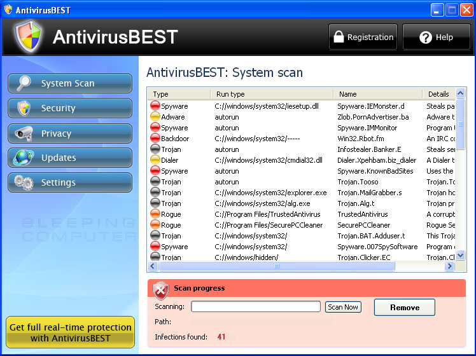Select the Spyware.IEMonster.d row
Screen dimensions: 476x356
(286, 106)
